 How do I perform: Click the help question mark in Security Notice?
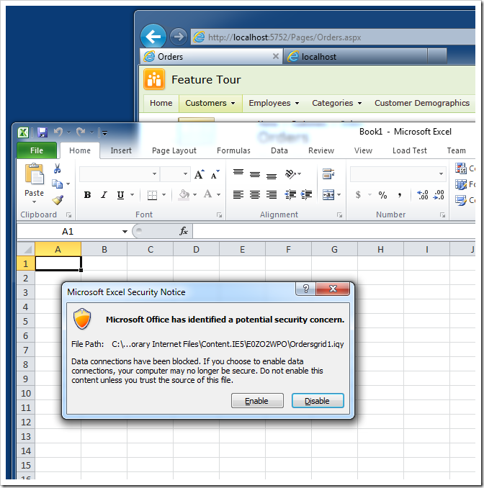[x=305, y=289]
